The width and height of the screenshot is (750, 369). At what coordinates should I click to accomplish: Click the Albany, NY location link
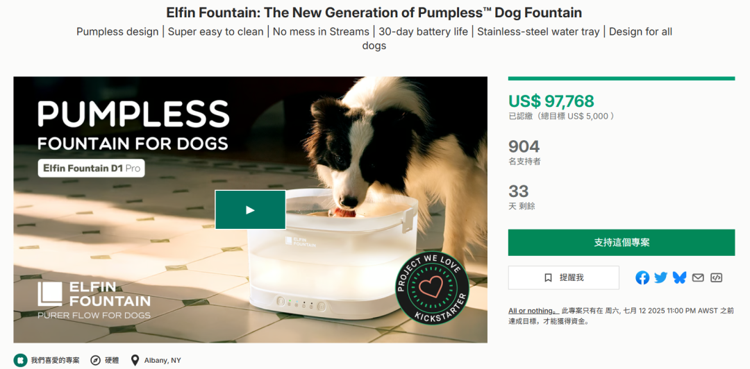coord(162,361)
